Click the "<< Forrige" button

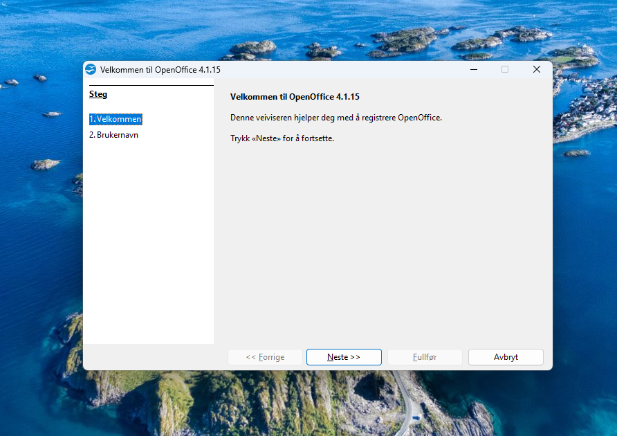tap(266, 357)
